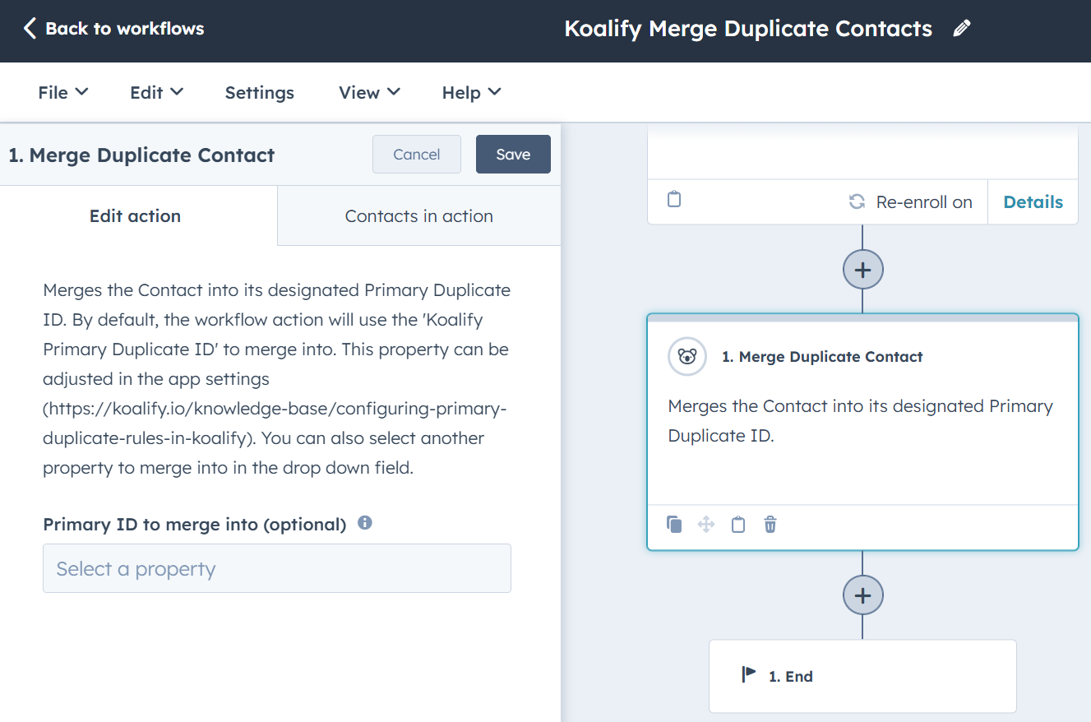Open the File menu dropdown
1091x722 pixels.
(62, 93)
